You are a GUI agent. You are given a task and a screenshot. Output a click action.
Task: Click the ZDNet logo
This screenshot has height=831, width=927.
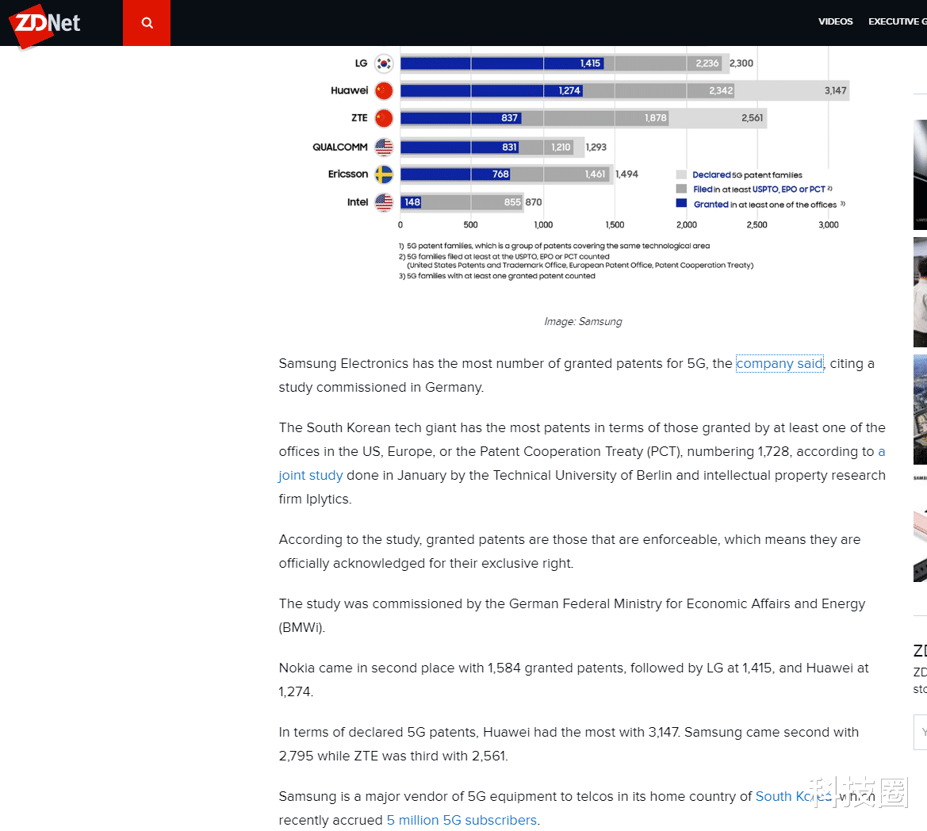click(45, 25)
